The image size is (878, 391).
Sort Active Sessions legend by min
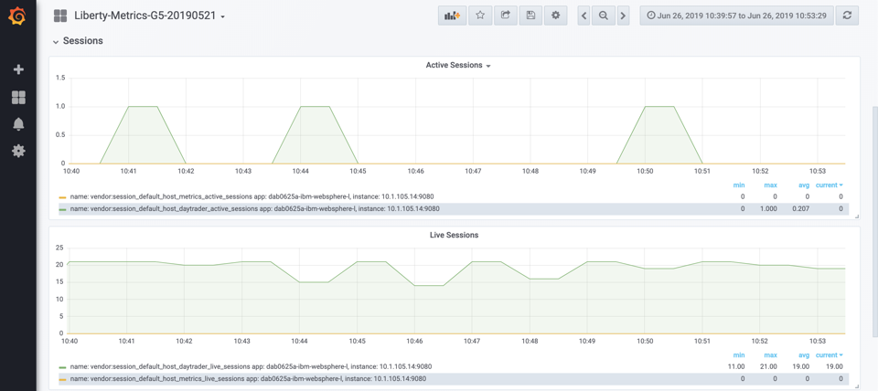[x=739, y=185]
